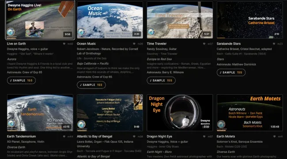This screenshot has width=287, height=159.
Task: Open the Toccata in F Major thumbnail
Action: click(x=110, y=113)
